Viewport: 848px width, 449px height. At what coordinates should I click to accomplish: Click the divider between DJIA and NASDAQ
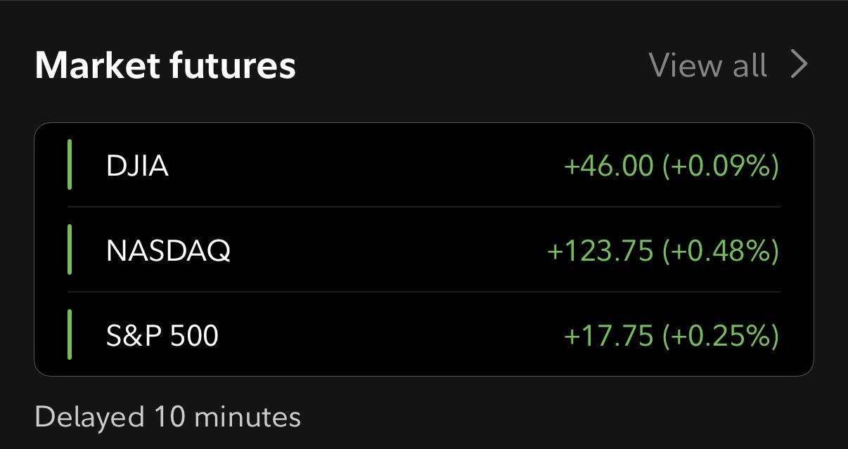pos(424,207)
